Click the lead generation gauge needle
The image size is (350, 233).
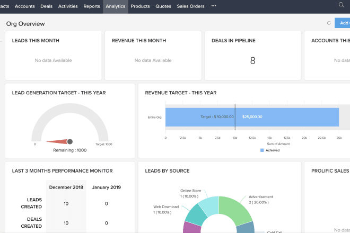(x=59, y=141)
